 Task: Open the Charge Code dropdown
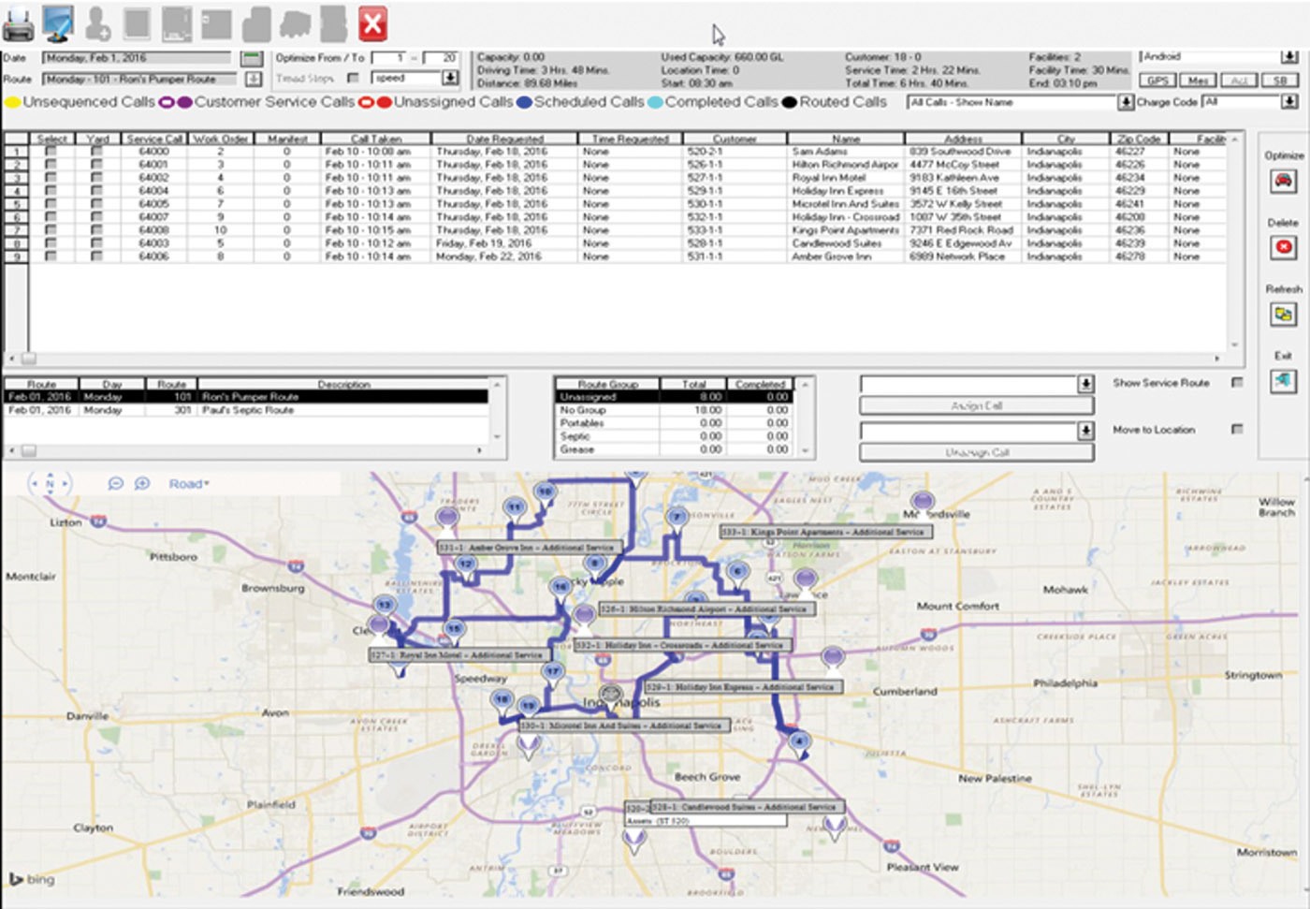[x=1289, y=102]
